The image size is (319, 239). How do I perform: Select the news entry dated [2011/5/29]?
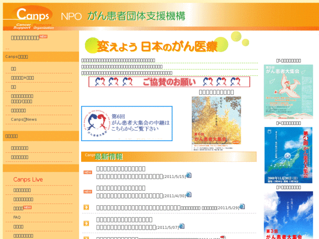point(168,208)
